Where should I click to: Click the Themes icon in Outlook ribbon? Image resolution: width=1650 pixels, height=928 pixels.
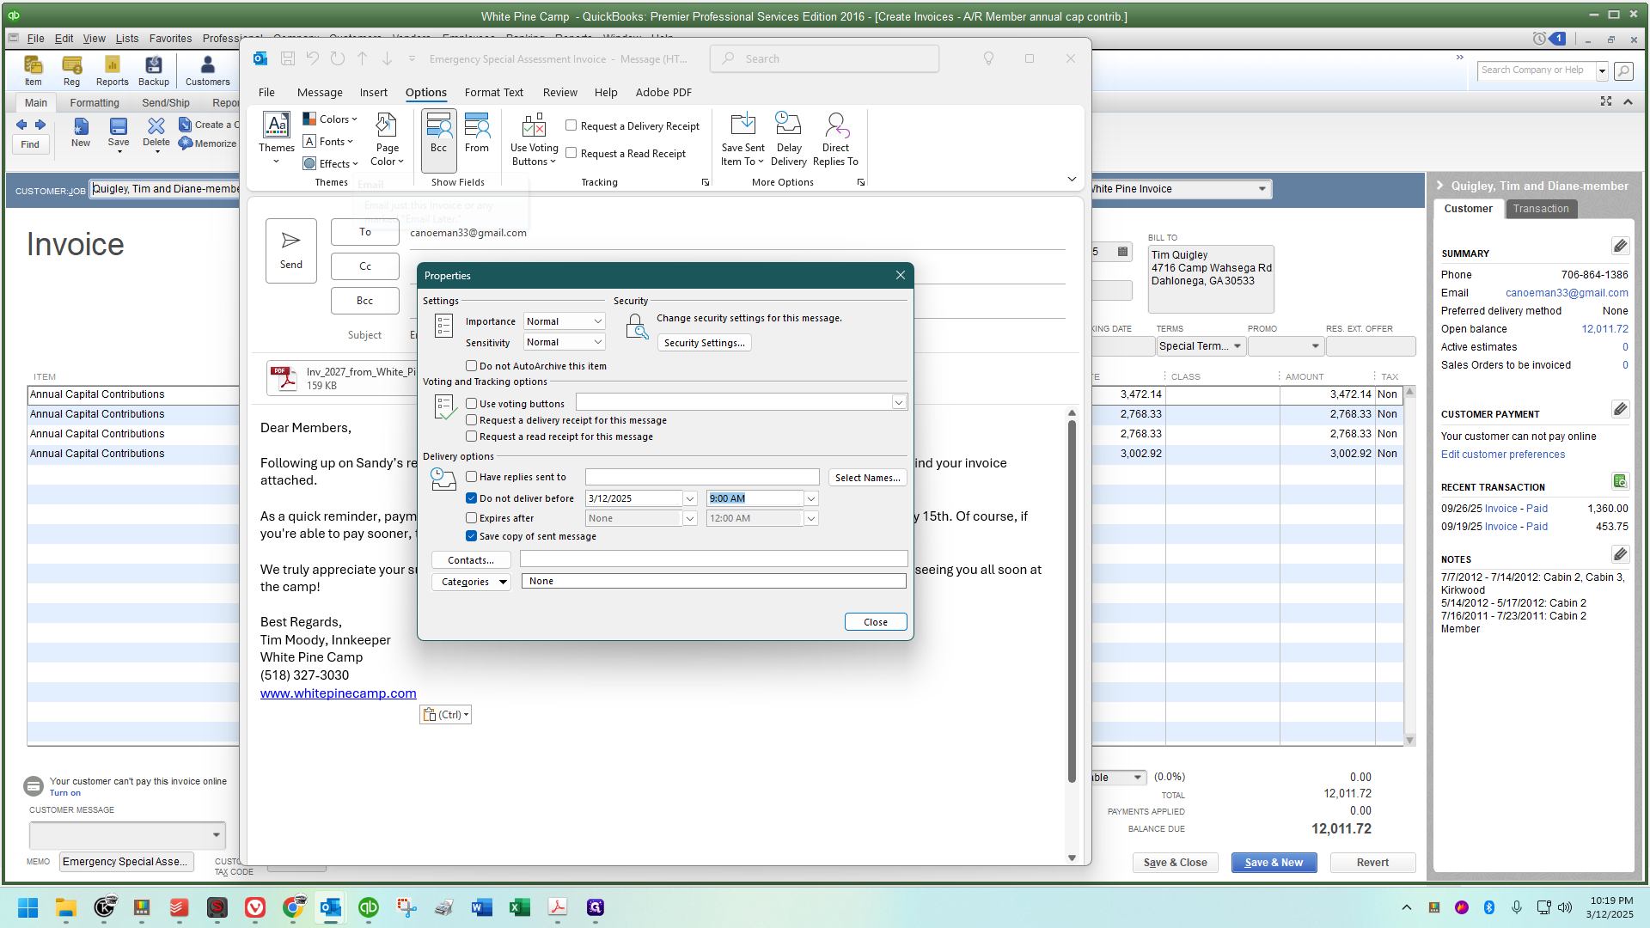(276, 137)
